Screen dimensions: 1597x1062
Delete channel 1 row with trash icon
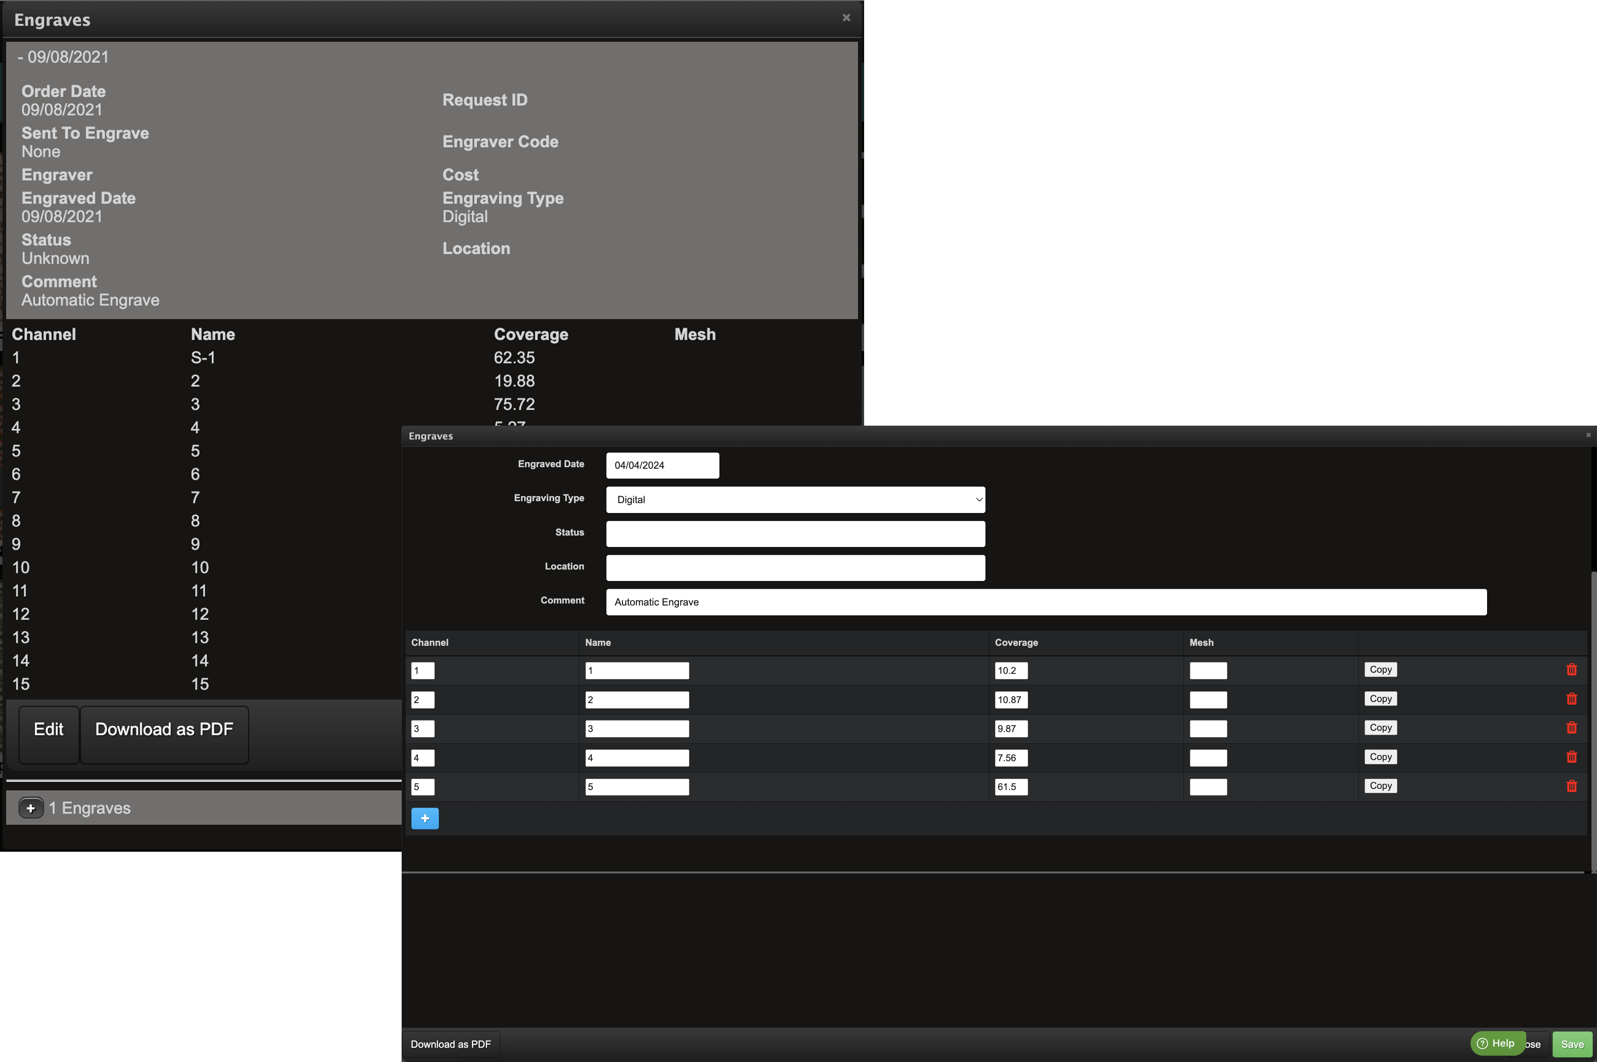click(x=1571, y=670)
